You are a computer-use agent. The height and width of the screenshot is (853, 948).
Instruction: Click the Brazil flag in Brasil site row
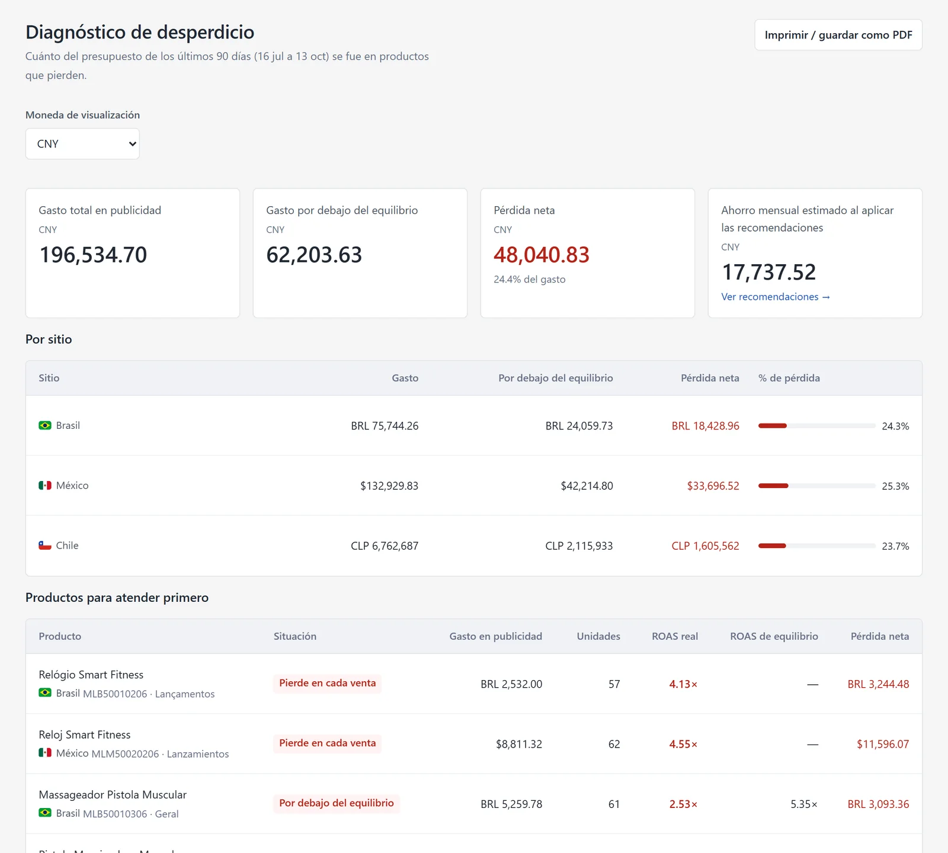(x=45, y=425)
